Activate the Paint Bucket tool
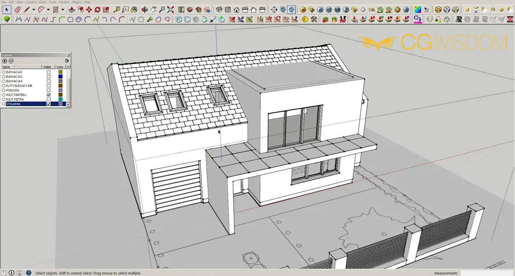Image resolution: width=515 pixels, height=276 pixels. click(x=134, y=10)
